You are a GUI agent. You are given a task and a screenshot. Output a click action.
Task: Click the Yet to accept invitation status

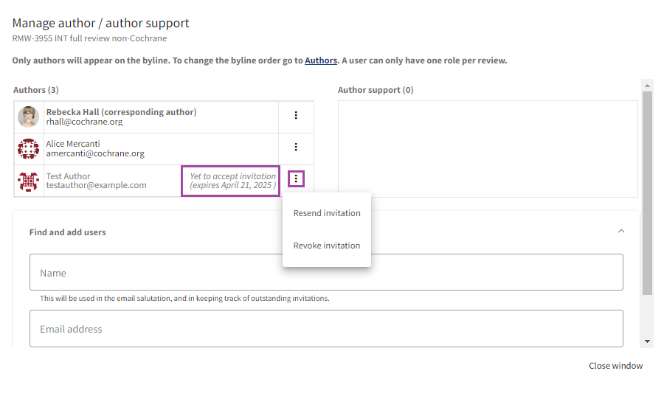point(231,181)
